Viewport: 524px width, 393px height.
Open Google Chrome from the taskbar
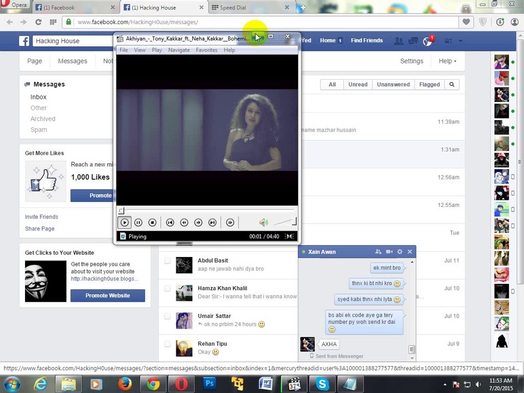(153, 384)
